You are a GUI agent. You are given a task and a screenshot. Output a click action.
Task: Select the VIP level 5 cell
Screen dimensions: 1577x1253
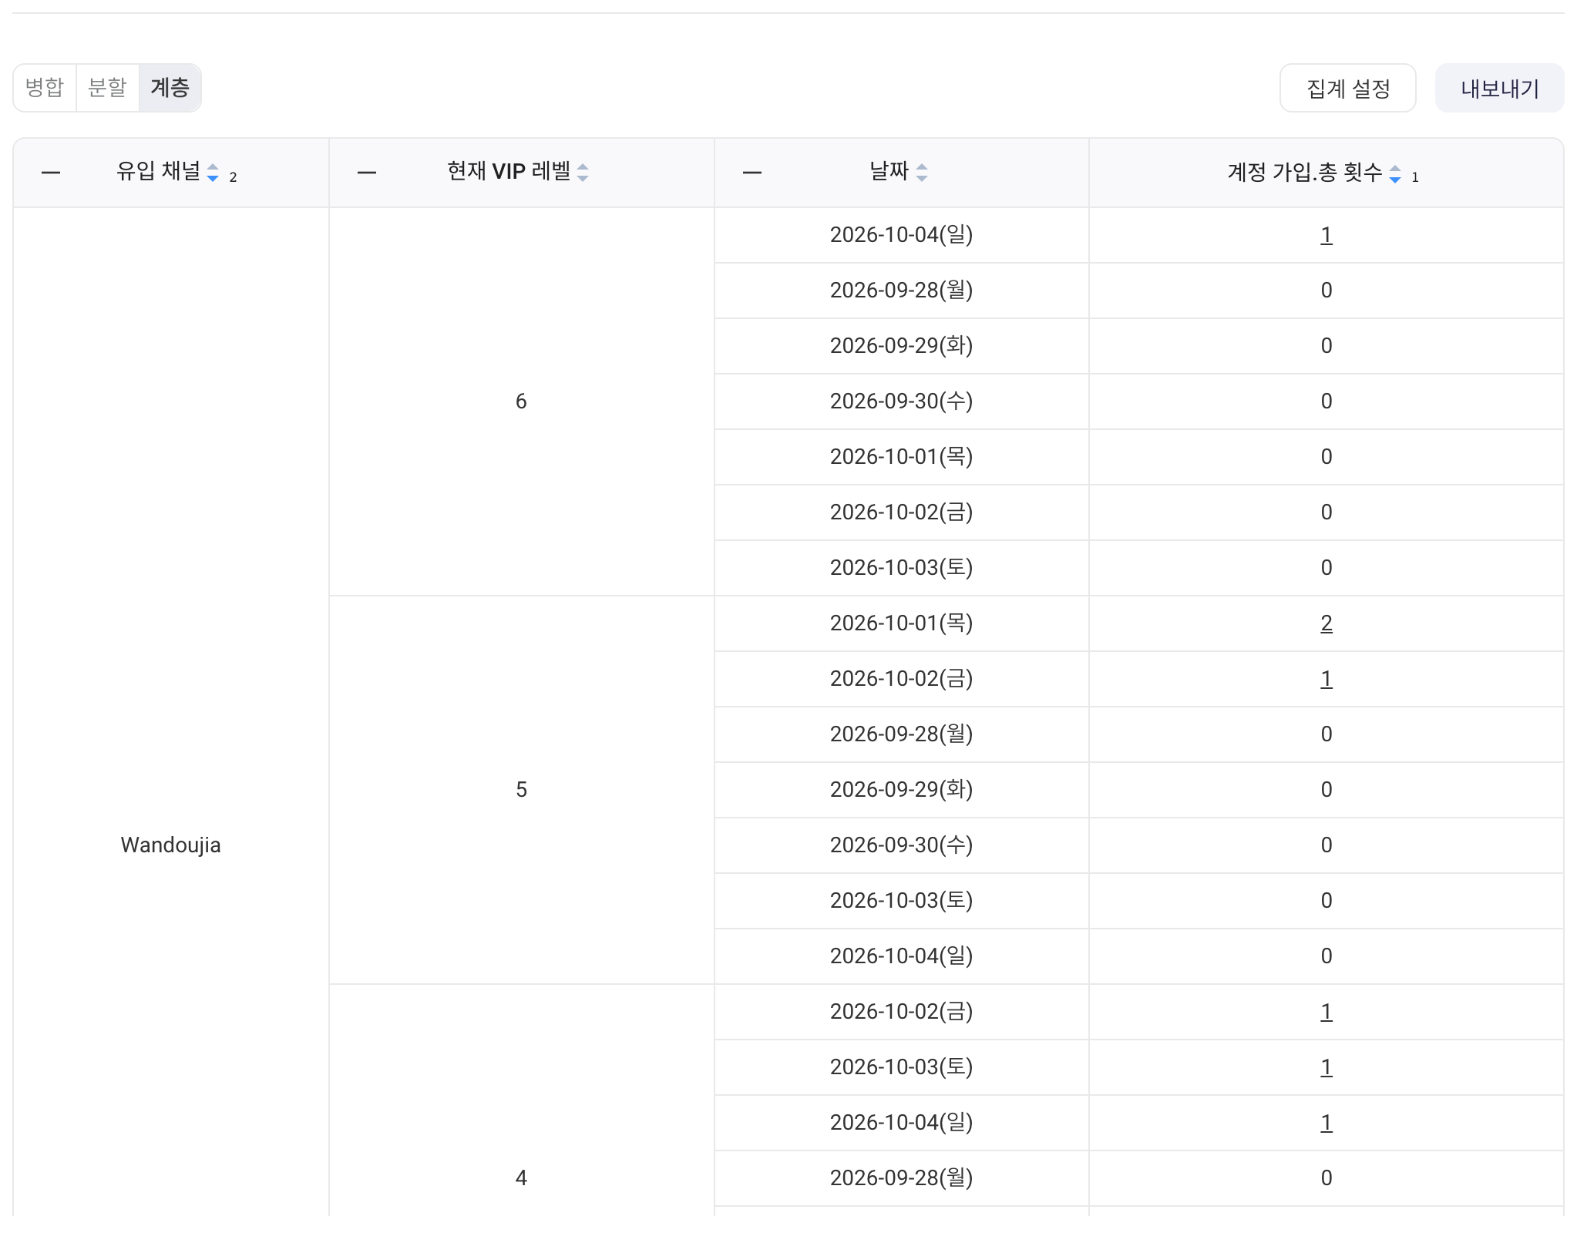pos(521,790)
